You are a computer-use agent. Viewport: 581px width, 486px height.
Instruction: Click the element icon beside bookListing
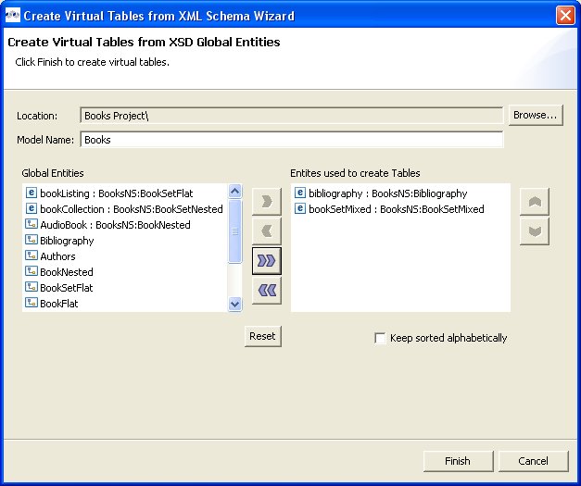(x=32, y=193)
